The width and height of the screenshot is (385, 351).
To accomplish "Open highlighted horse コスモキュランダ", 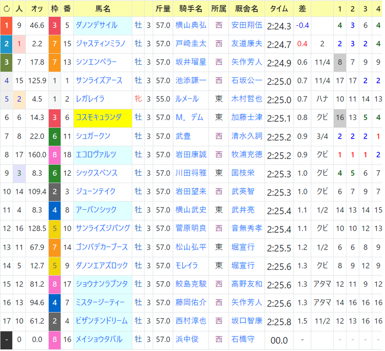I will point(99,117).
